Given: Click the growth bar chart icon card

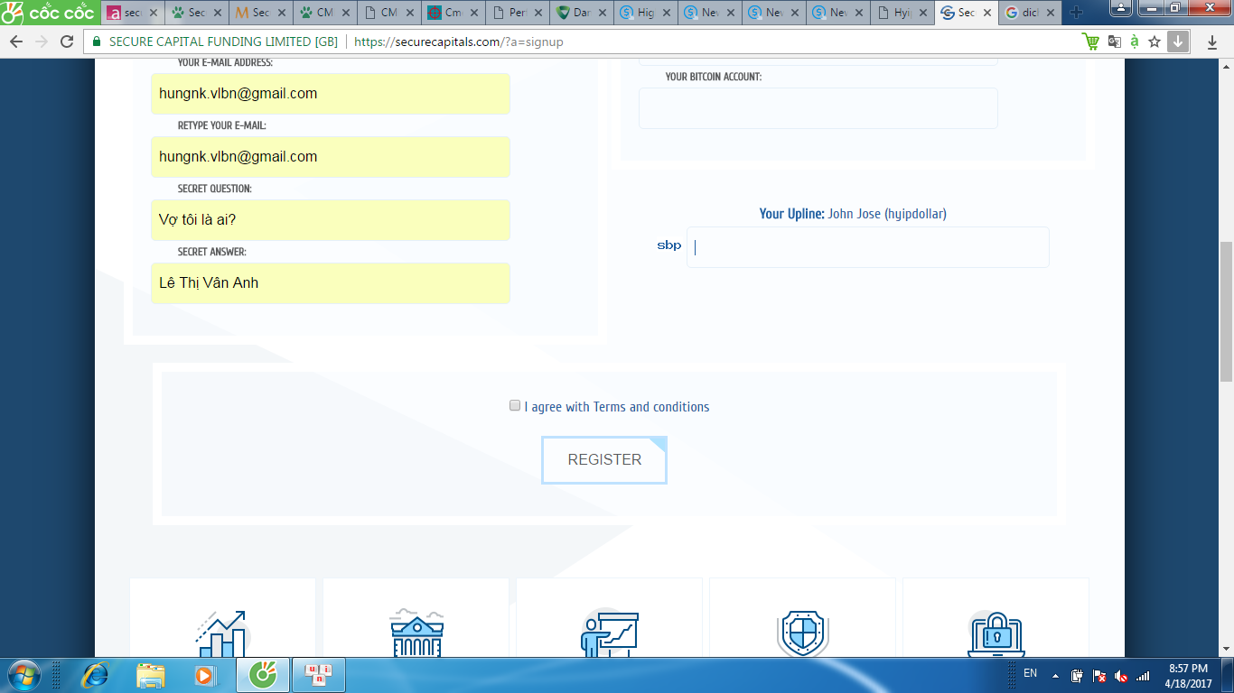Looking at the screenshot, I should [x=222, y=618].
